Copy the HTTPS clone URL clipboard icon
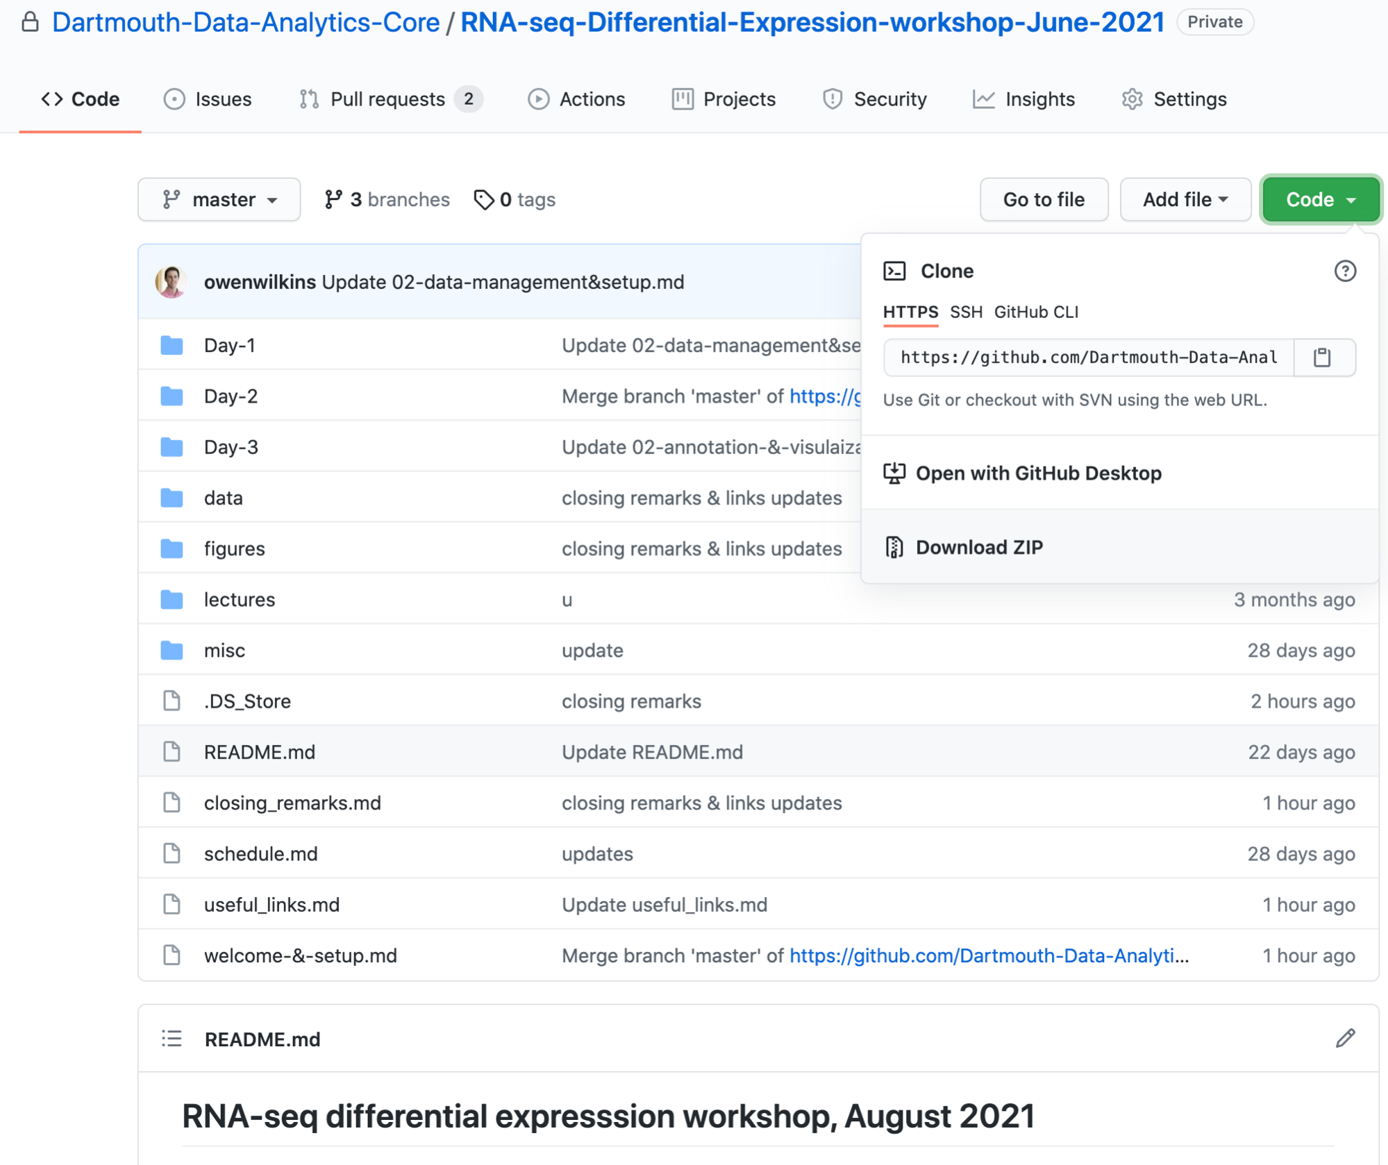 (x=1322, y=358)
